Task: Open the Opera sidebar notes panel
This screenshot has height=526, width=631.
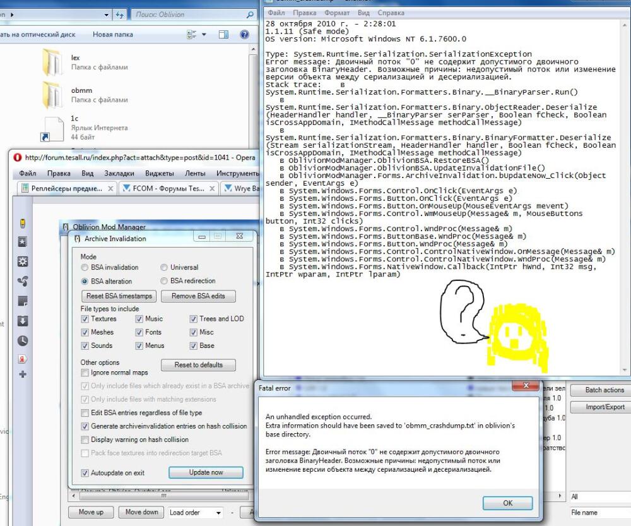Action: click(23, 301)
